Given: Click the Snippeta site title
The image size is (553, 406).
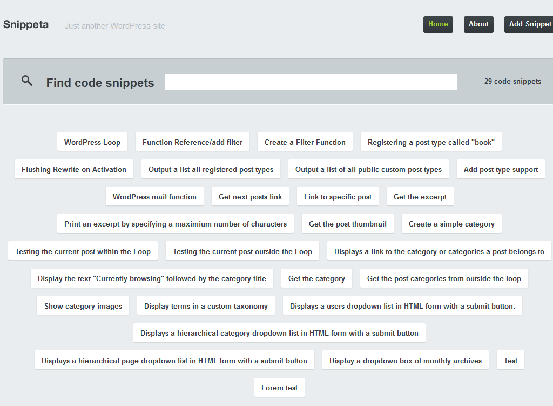Looking at the screenshot, I should point(26,24).
